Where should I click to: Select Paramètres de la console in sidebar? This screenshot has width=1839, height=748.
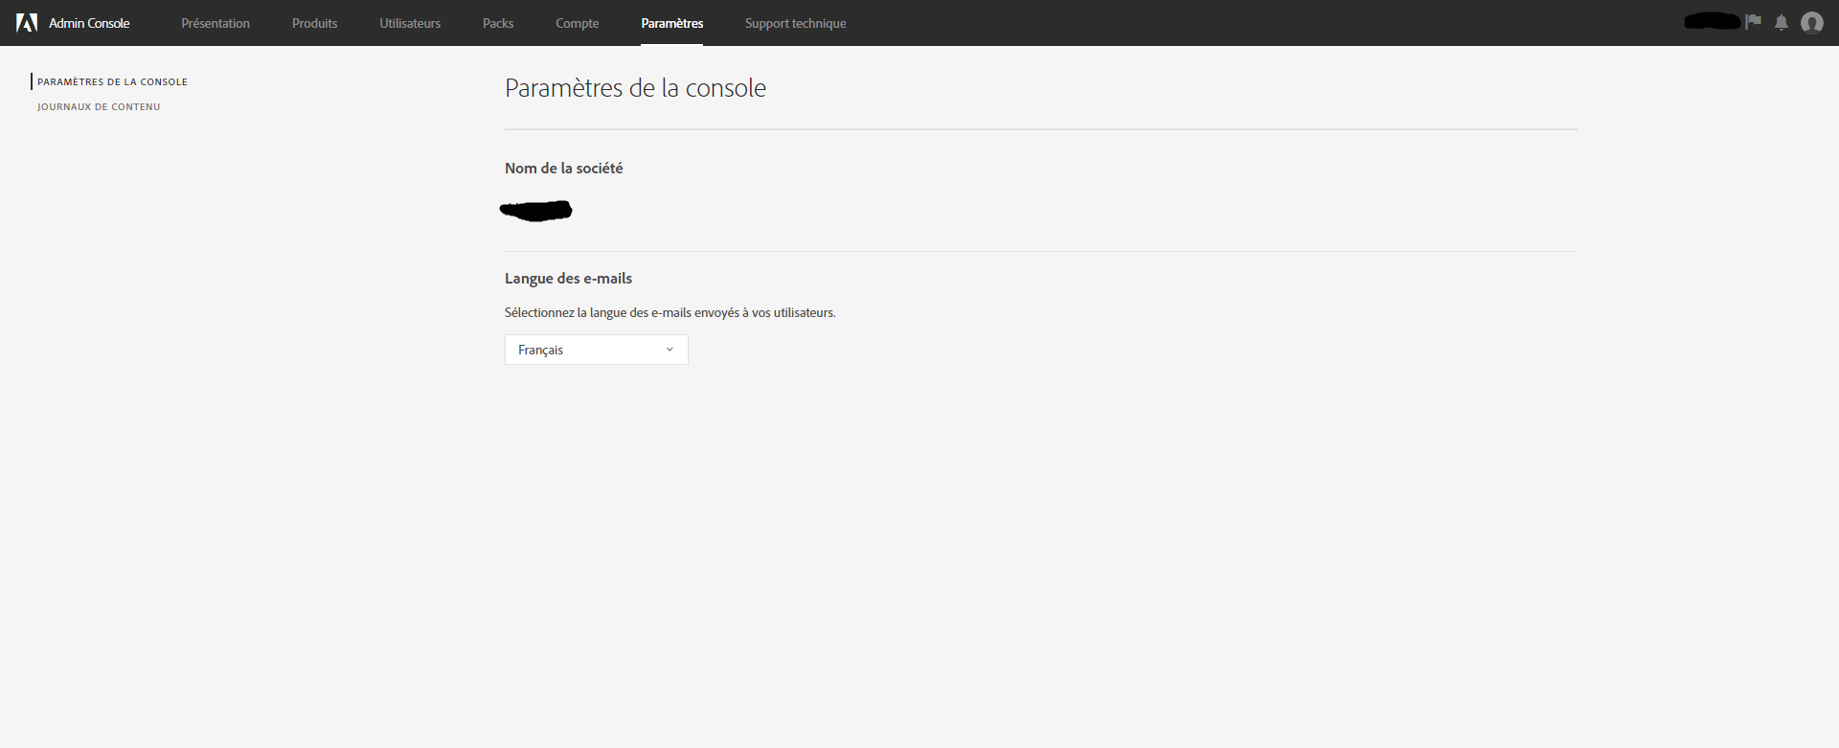[x=112, y=82]
